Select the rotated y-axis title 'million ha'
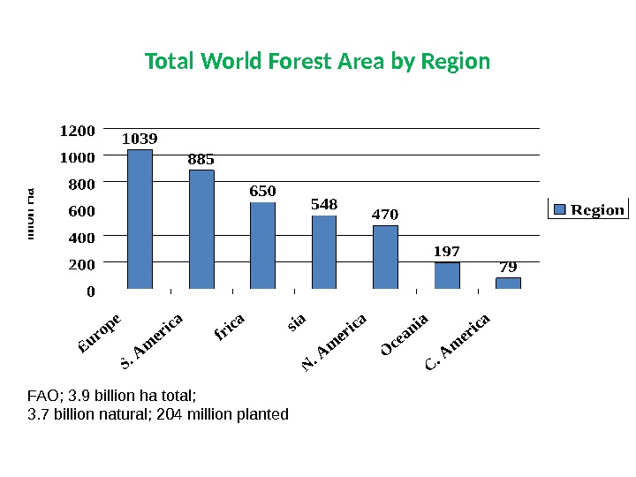This screenshot has width=636, height=477. click(31, 214)
